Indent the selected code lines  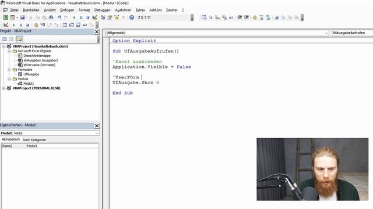tap(240, 17)
